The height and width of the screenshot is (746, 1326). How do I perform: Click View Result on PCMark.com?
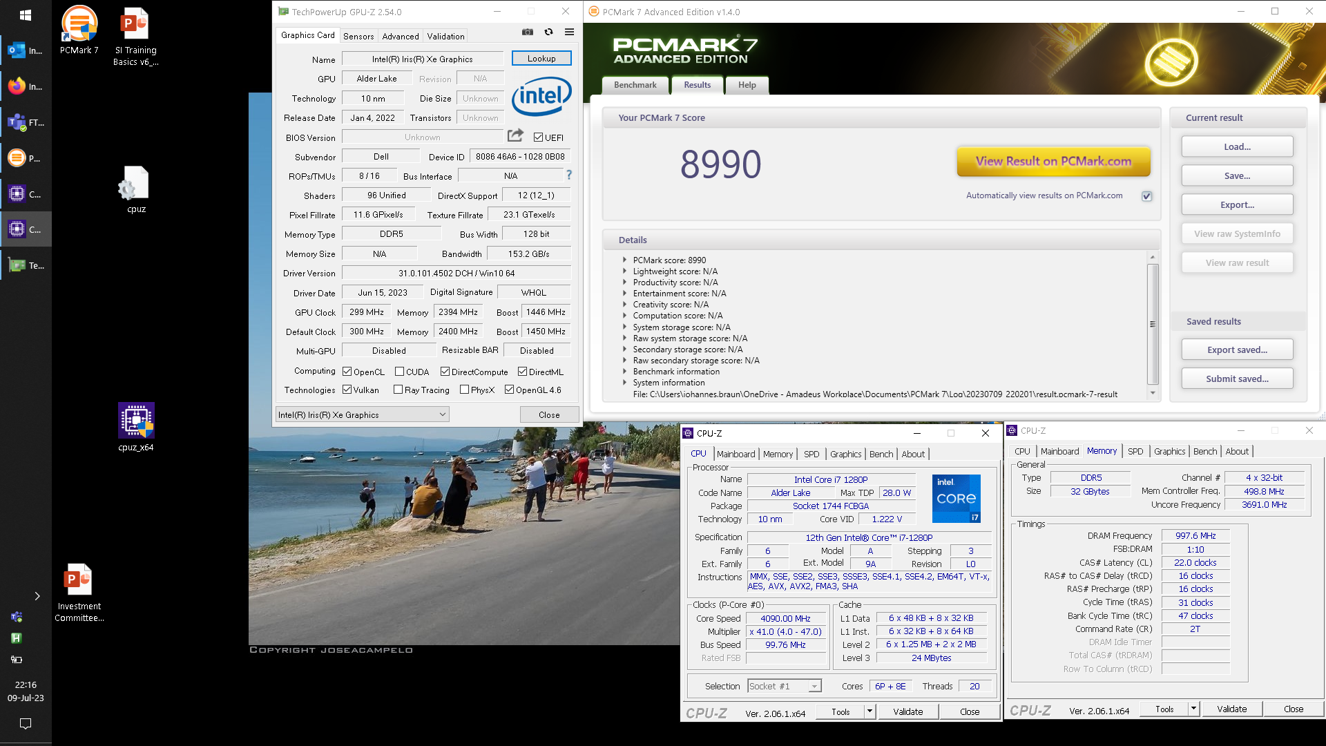(x=1053, y=161)
